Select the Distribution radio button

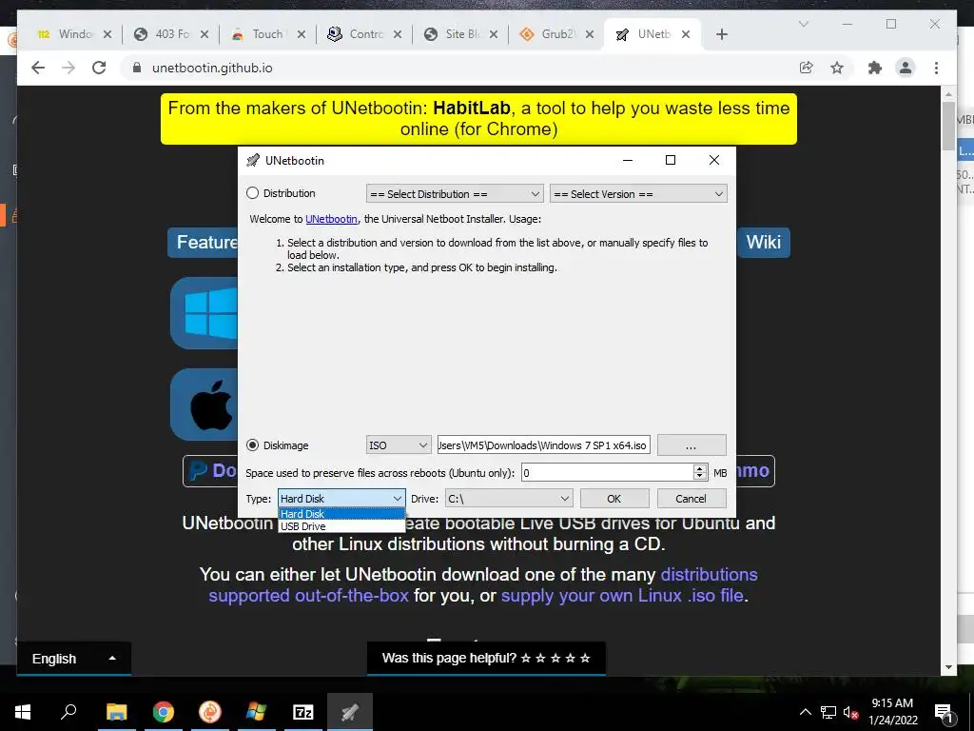(x=252, y=193)
